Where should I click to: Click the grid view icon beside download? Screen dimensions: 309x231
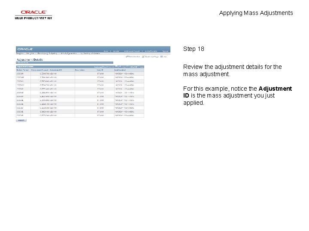[x=116, y=66]
